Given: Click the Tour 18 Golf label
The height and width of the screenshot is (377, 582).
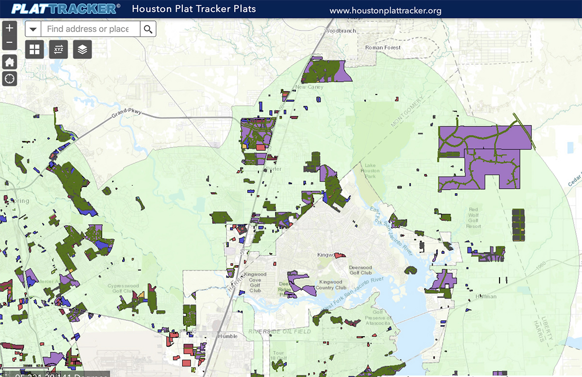Looking at the screenshot, I should coord(278,355).
